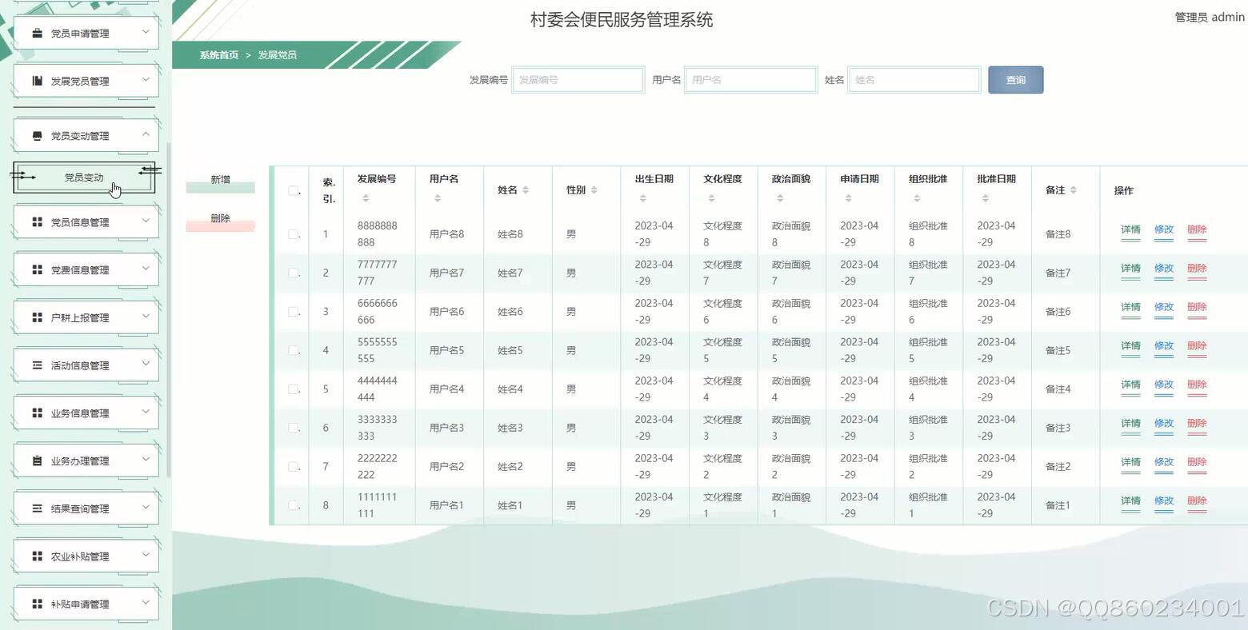The height and width of the screenshot is (630, 1248).
Task: Click the 用户名 search field
Action: click(750, 80)
